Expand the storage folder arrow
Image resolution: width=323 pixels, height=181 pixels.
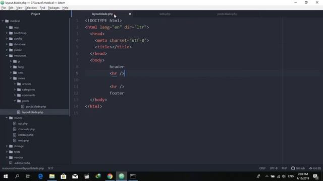7,146
